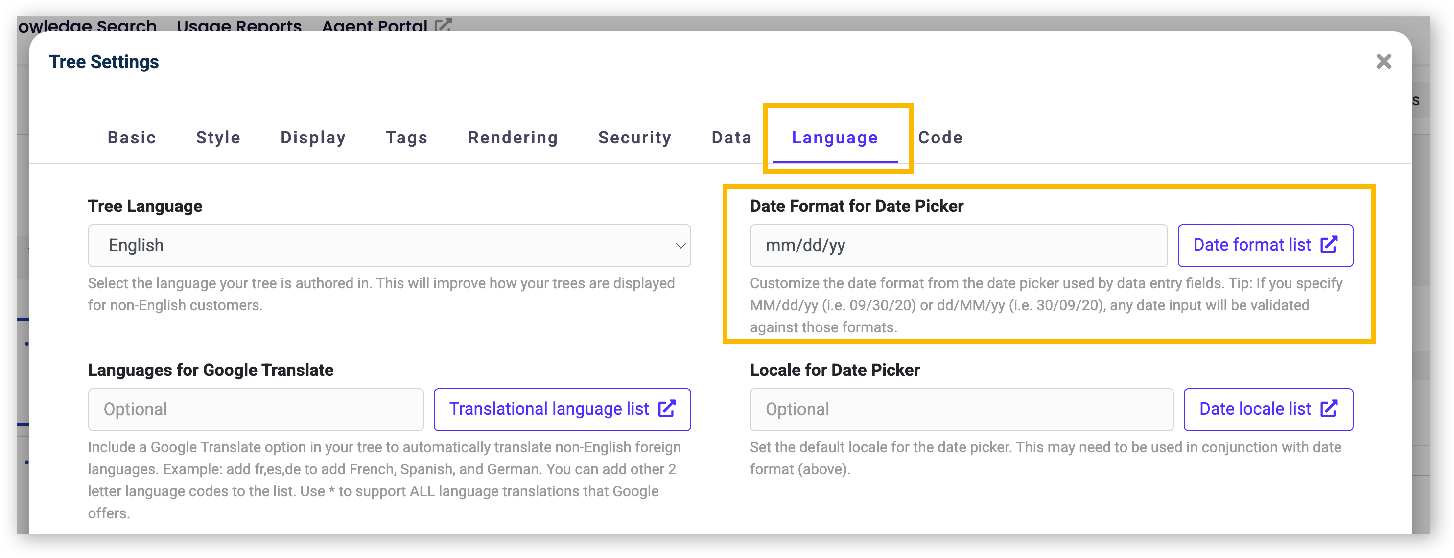Screen dimensions: 1454x558
Task: Select the Data tab
Action: [x=731, y=138]
